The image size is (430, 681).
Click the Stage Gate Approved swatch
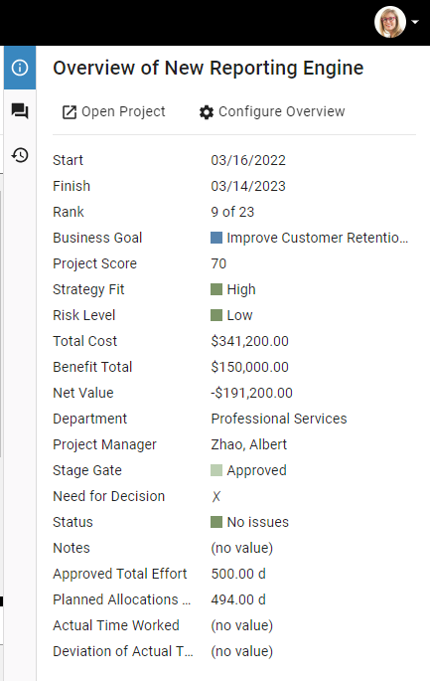point(216,470)
